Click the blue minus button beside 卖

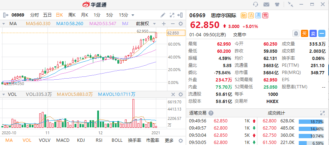(322, 33)
